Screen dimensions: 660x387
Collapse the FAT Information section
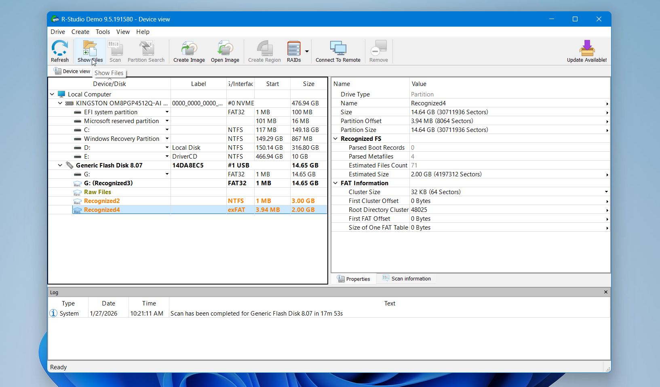[335, 183]
